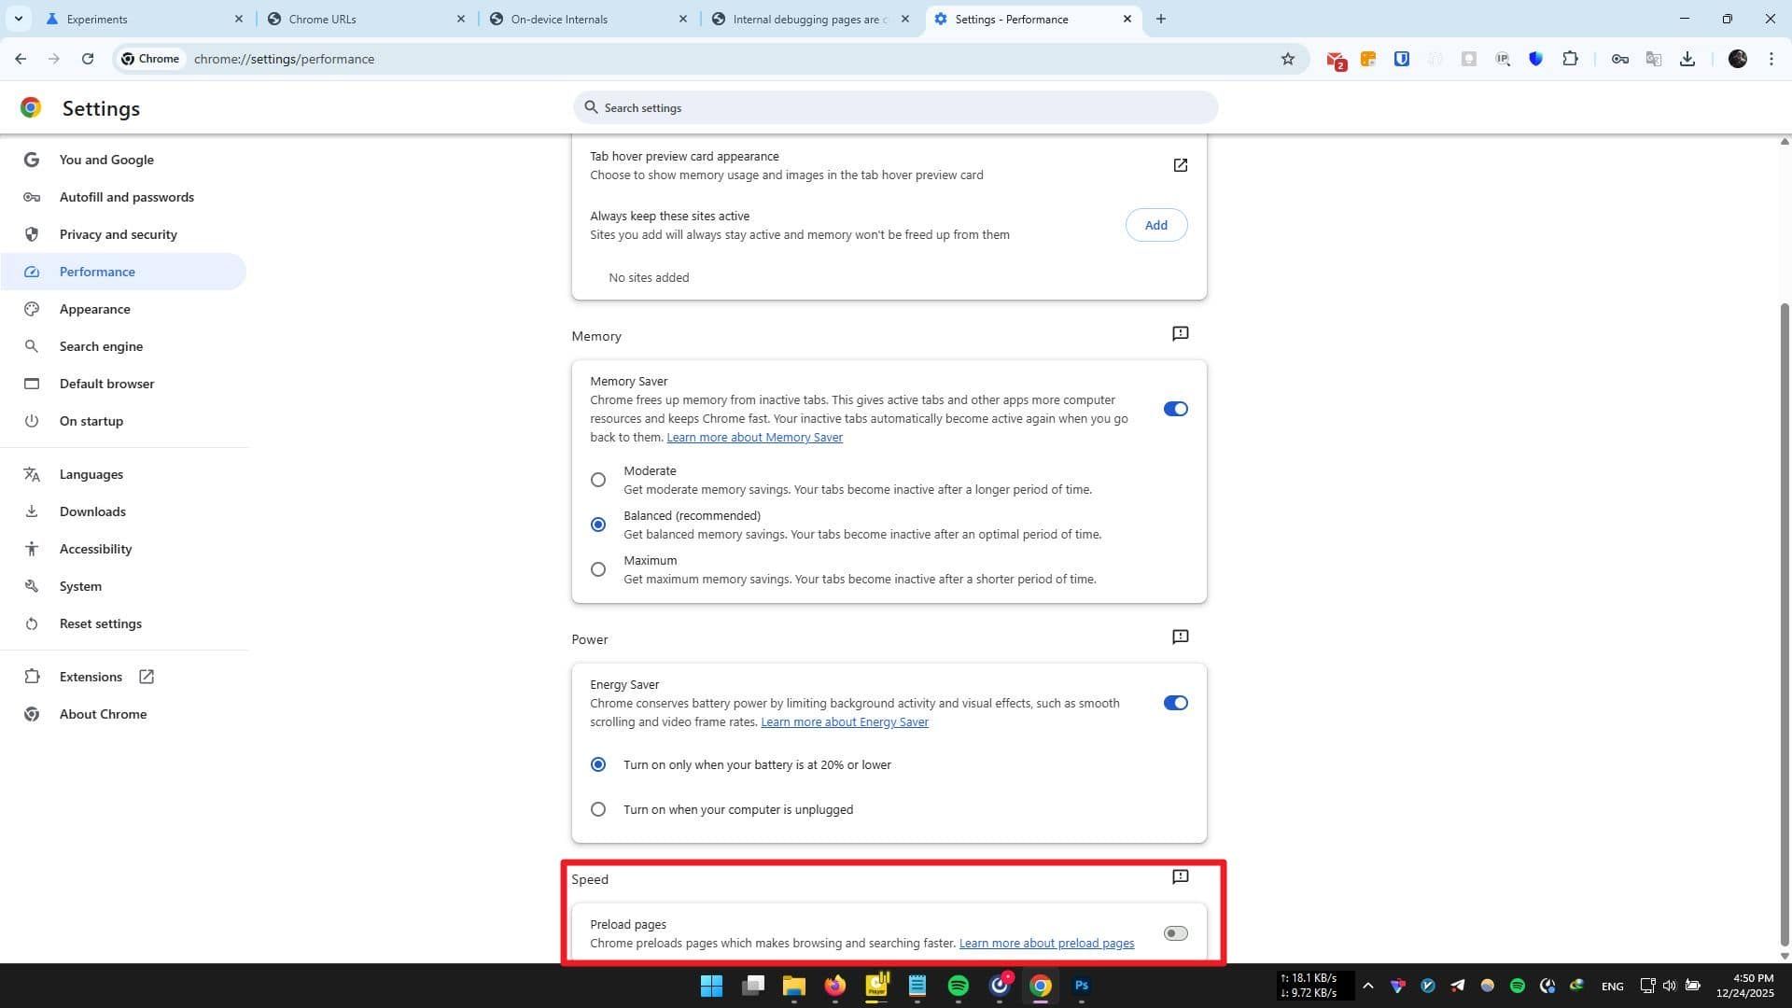The height and width of the screenshot is (1008, 1792).
Task: Select Appearance in the settings sidebar
Action: (94, 309)
